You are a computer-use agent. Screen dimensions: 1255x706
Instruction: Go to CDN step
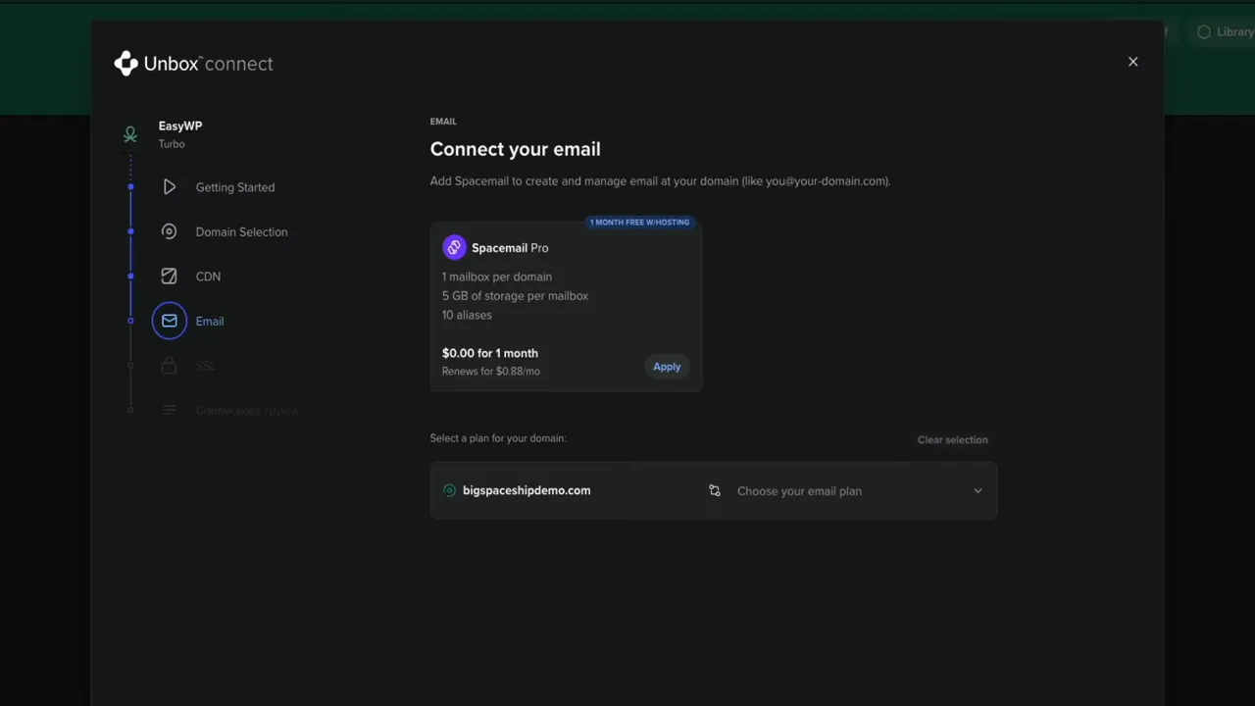coord(208,277)
